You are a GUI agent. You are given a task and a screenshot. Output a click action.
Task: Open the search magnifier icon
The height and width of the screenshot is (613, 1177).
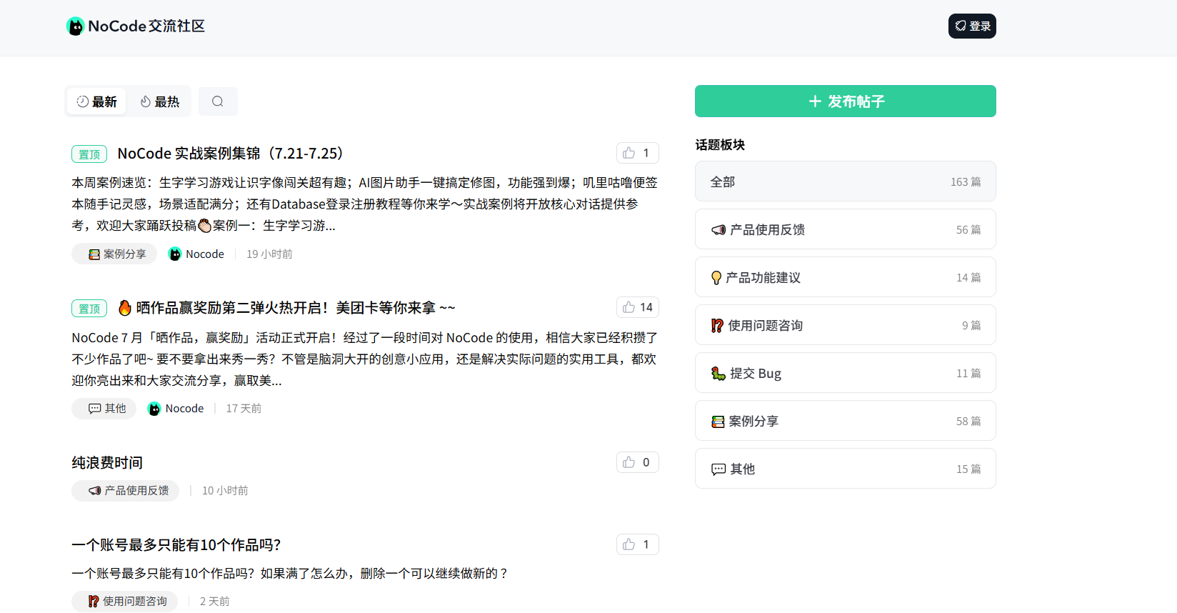[218, 101]
